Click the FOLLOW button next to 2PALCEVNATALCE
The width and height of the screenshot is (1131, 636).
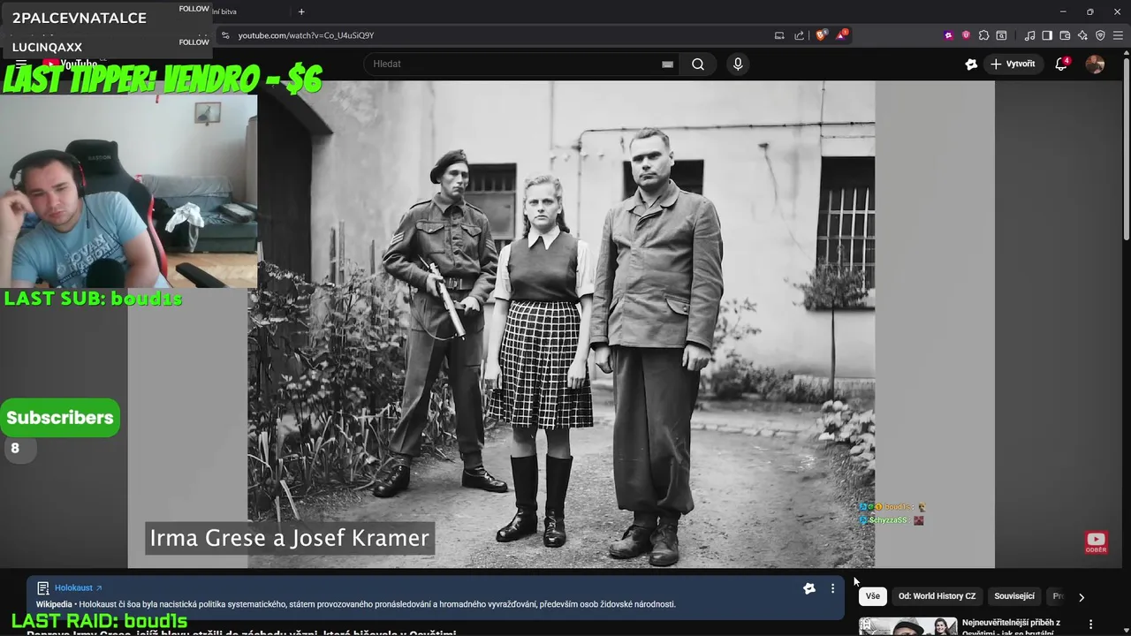click(x=194, y=9)
